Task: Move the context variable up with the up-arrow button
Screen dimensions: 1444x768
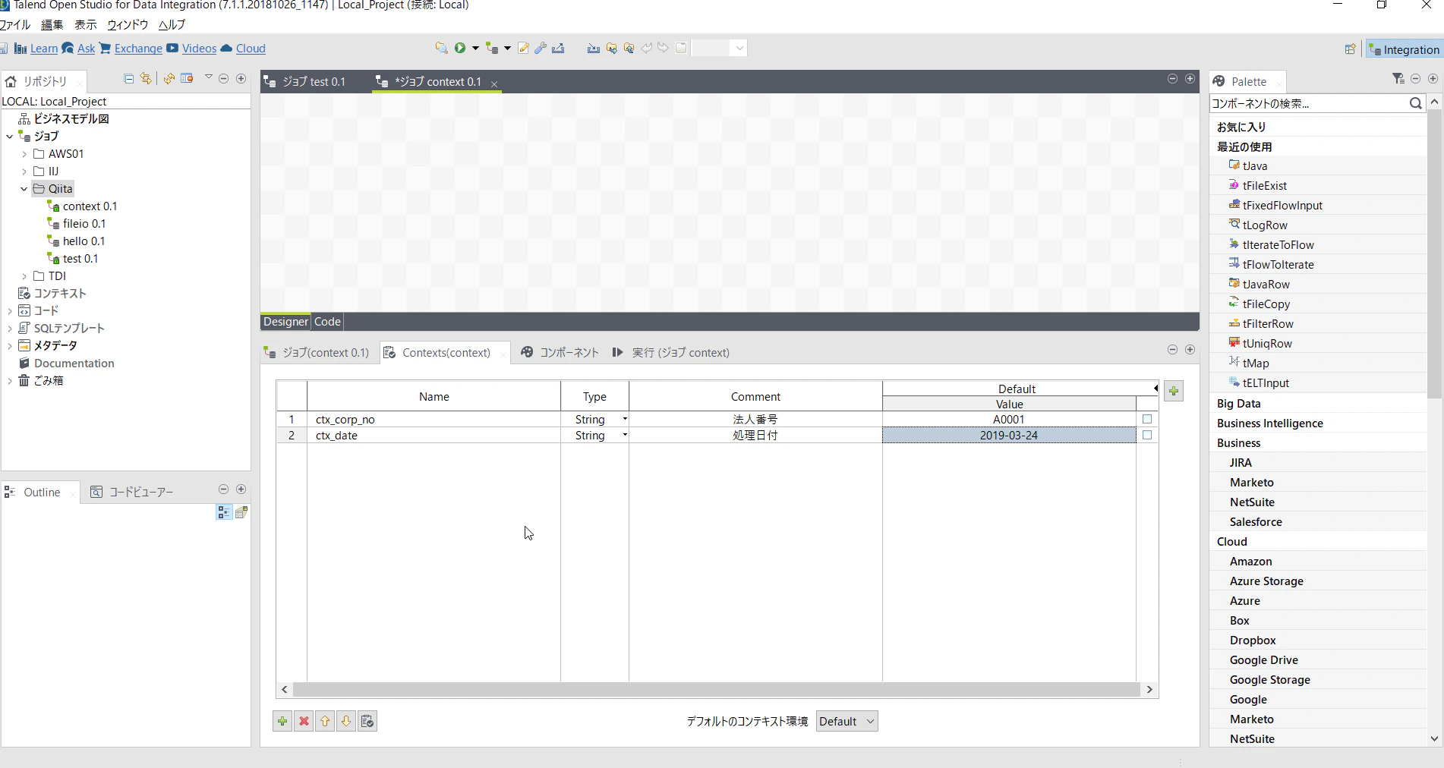Action: (x=325, y=721)
